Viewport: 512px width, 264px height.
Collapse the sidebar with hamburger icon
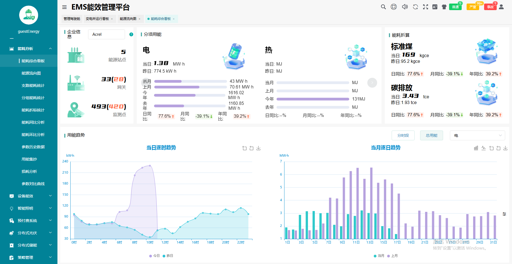point(65,7)
